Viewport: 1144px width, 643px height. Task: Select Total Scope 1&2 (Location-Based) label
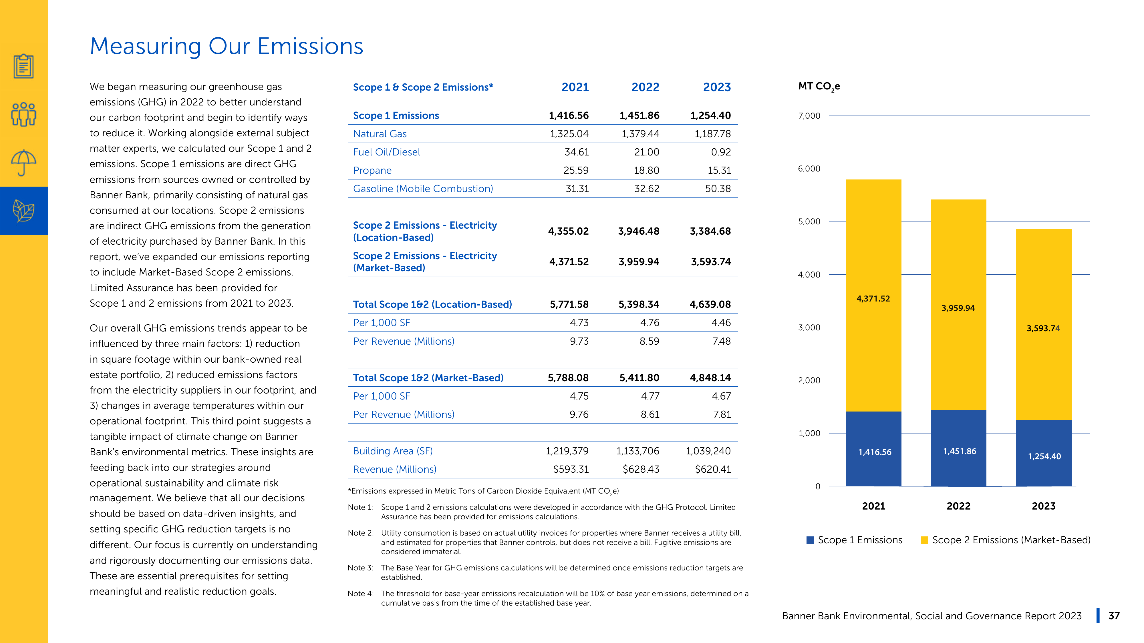pyautogui.click(x=432, y=304)
